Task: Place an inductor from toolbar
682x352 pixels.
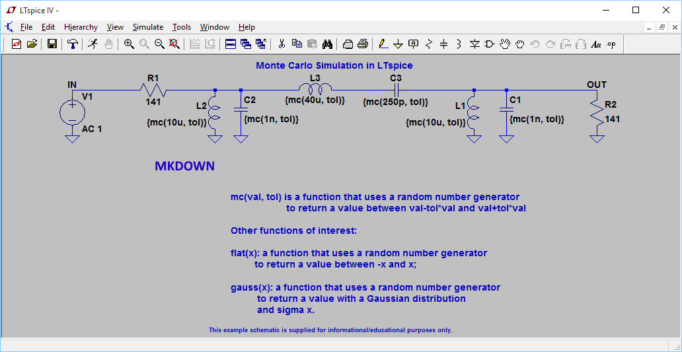Action: tap(459, 44)
